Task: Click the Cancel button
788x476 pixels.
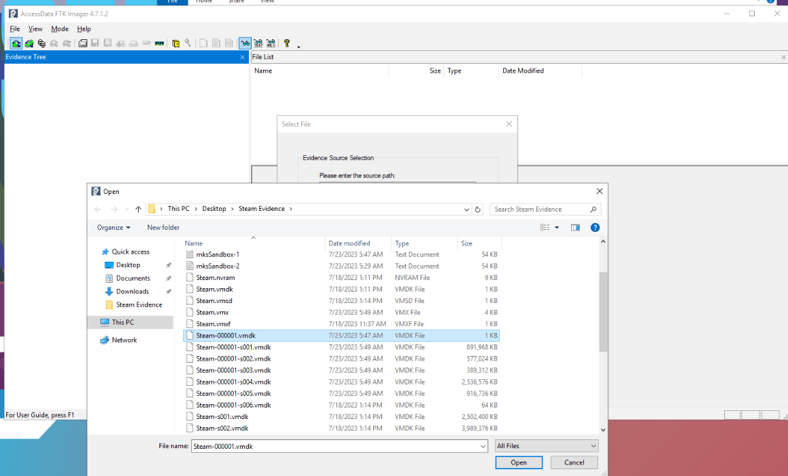Action: 574,462
